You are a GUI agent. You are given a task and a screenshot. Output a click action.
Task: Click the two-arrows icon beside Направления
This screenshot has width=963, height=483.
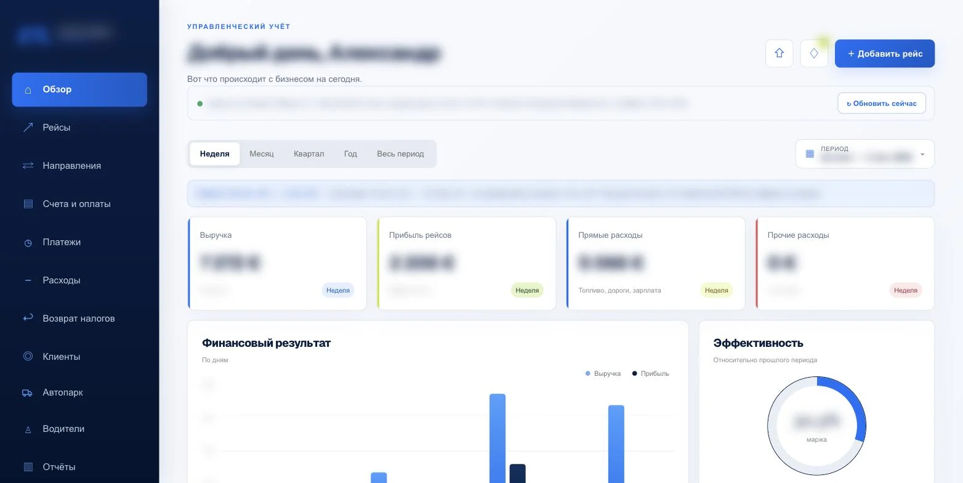(28, 166)
